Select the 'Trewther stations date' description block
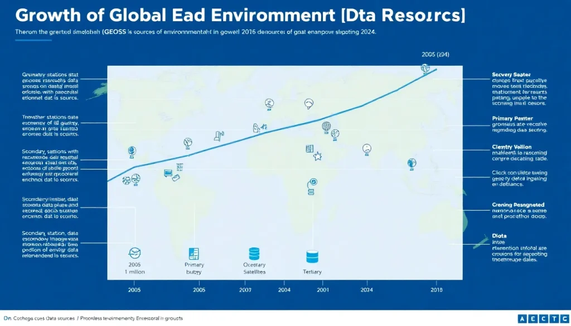 [x=50, y=125]
